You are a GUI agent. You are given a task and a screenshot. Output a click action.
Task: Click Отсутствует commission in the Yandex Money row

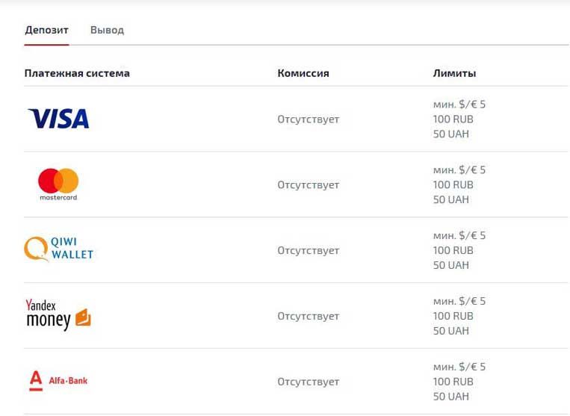[x=308, y=317]
